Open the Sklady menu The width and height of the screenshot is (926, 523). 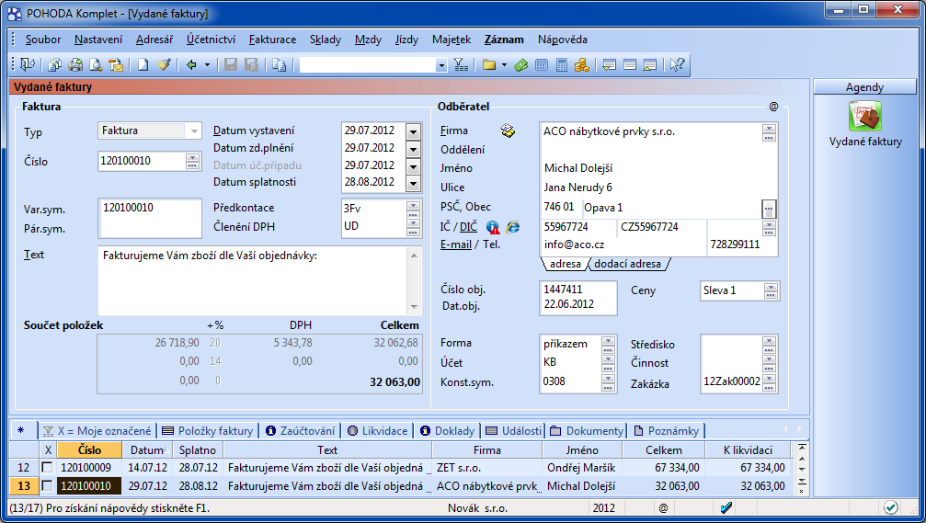click(326, 40)
